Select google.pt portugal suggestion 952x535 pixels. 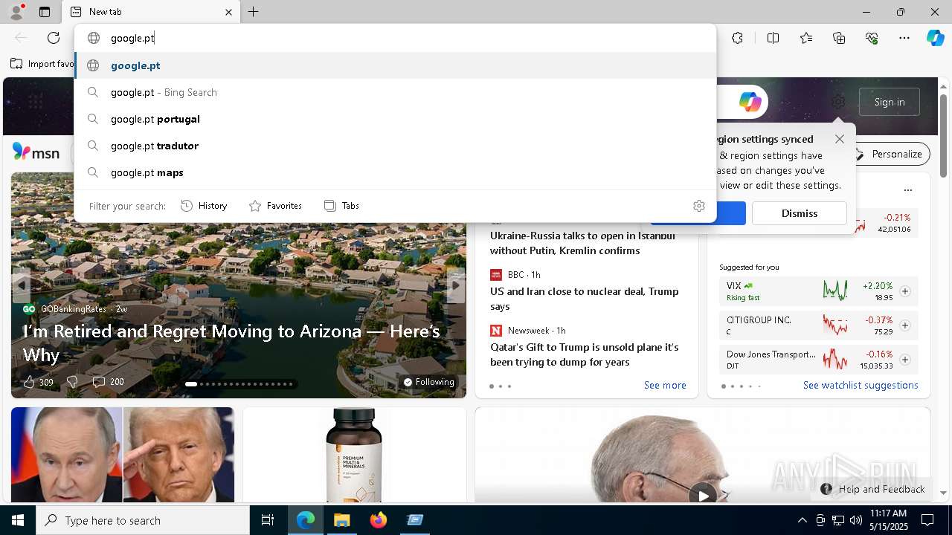click(x=395, y=119)
